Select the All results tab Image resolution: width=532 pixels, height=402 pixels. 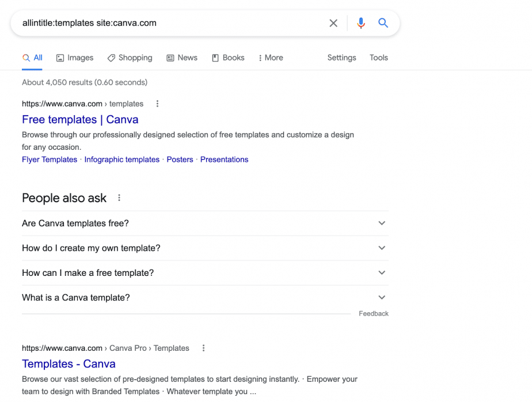[x=32, y=58]
